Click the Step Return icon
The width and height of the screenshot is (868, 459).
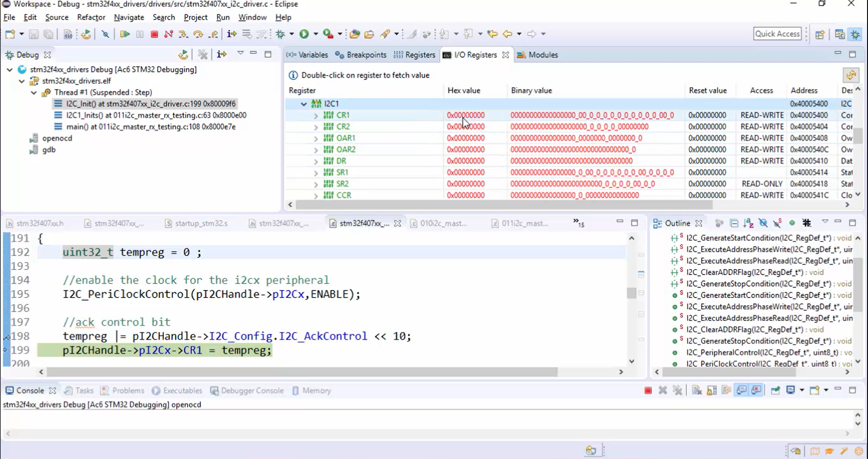[213, 34]
